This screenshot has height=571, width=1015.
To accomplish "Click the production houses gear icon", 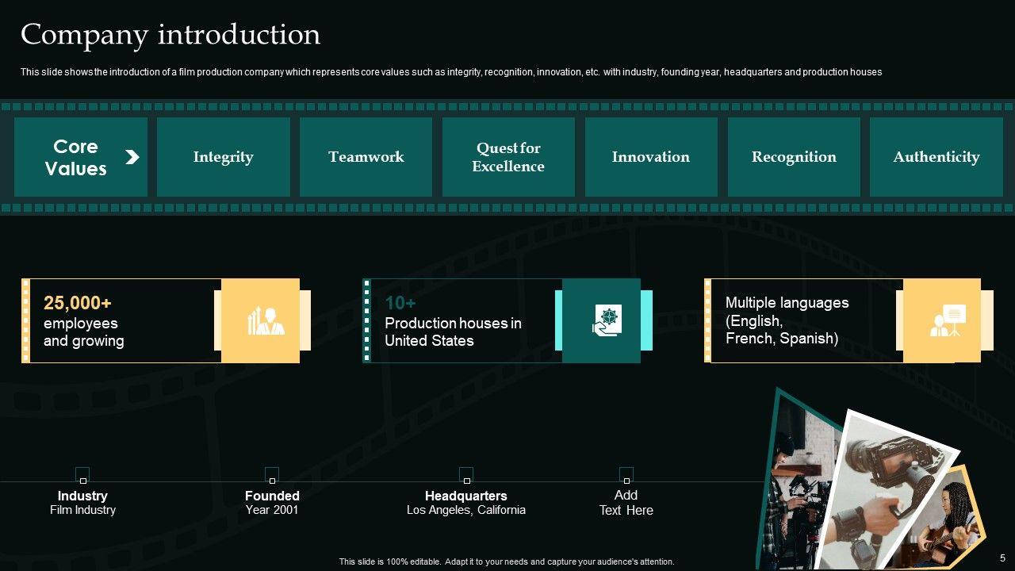I will click(607, 320).
